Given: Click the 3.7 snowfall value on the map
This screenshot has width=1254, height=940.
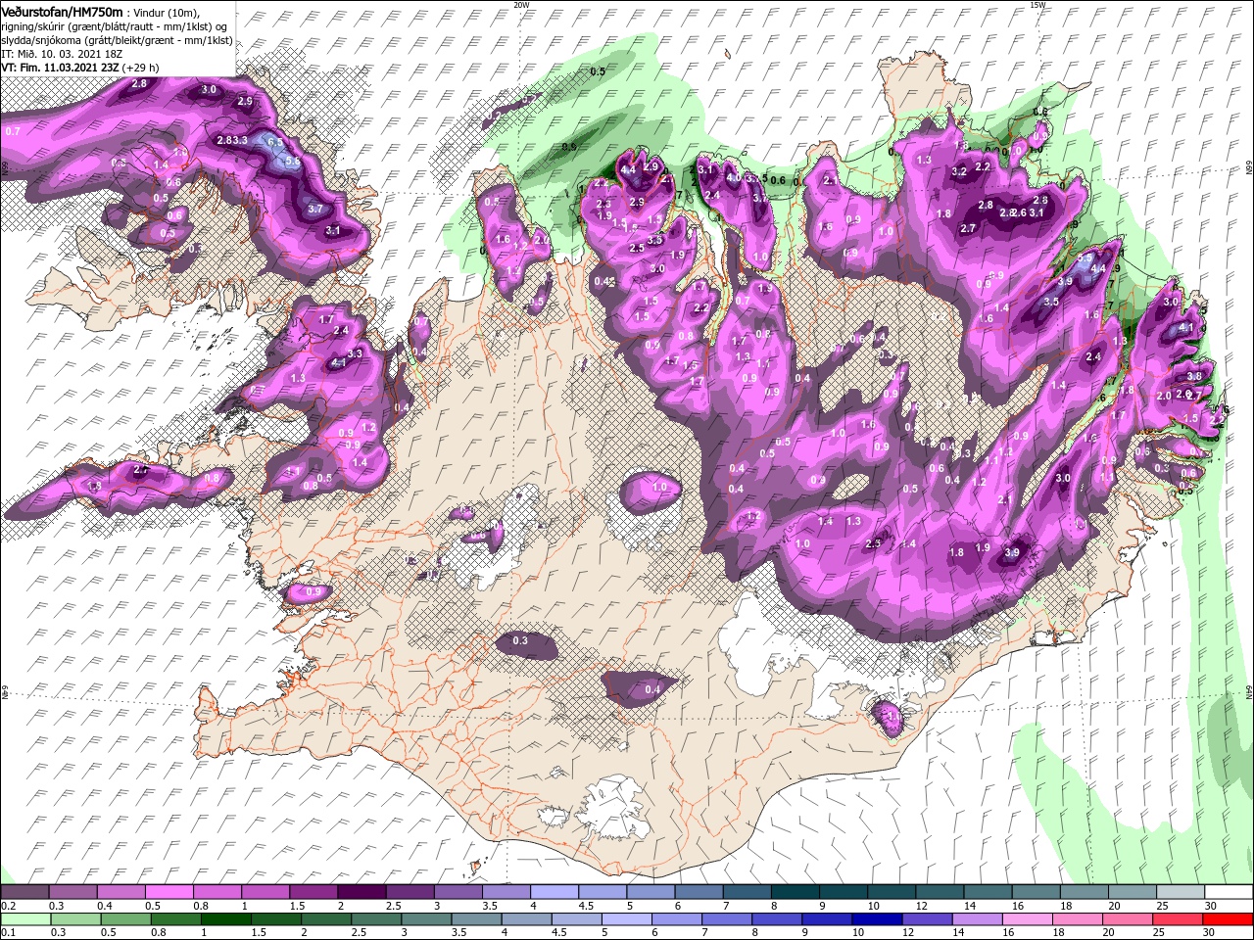Looking at the screenshot, I should pos(315,209).
